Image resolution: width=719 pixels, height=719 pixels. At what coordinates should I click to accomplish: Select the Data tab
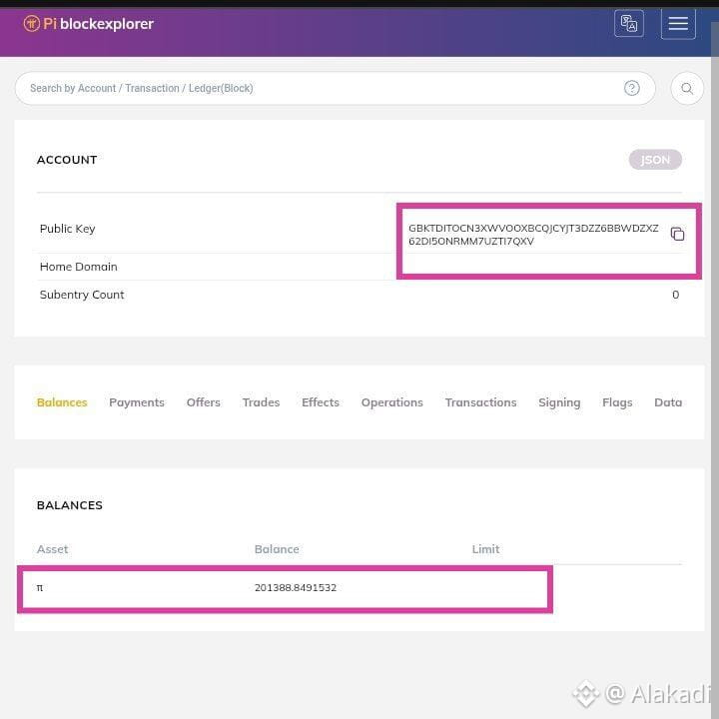pyautogui.click(x=668, y=402)
